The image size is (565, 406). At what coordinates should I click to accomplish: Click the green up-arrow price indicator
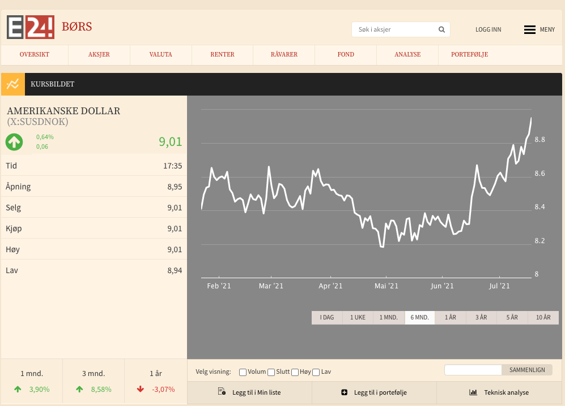14,142
